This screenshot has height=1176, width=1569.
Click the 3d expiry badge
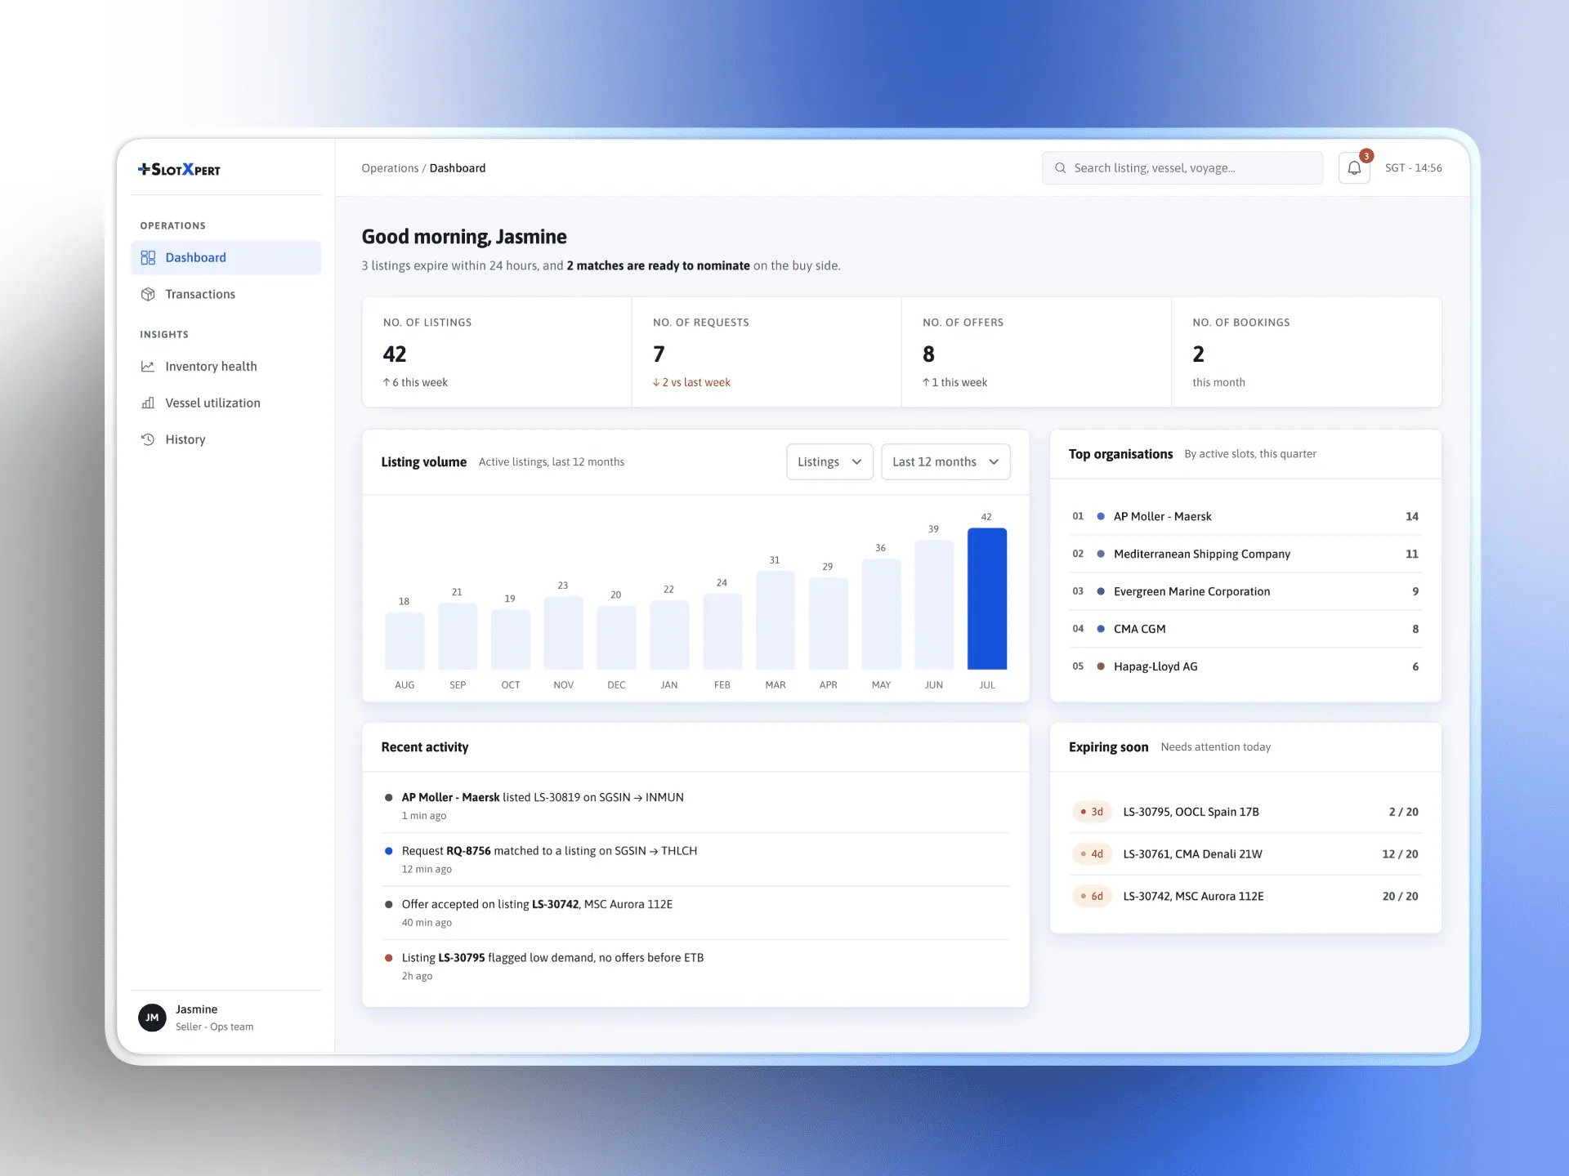[x=1092, y=812]
